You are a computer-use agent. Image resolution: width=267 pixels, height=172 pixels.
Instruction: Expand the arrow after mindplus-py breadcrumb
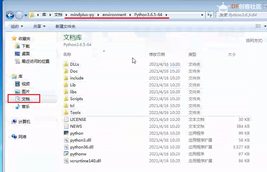[x=98, y=15]
